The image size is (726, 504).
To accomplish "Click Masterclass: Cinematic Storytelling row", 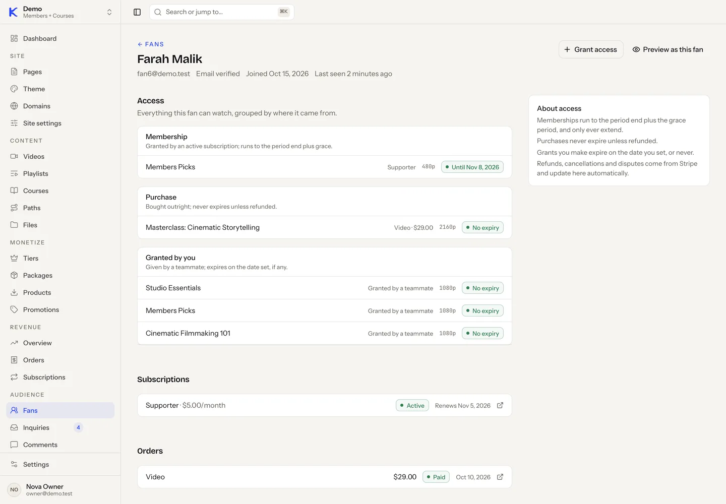I will coord(325,227).
